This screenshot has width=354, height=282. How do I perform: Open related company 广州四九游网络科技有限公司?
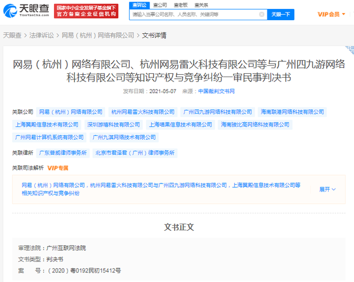(x=217, y=112)
